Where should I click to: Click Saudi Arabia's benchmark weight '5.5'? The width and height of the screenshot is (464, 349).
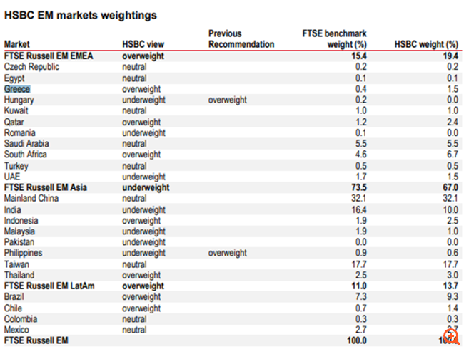361,143
